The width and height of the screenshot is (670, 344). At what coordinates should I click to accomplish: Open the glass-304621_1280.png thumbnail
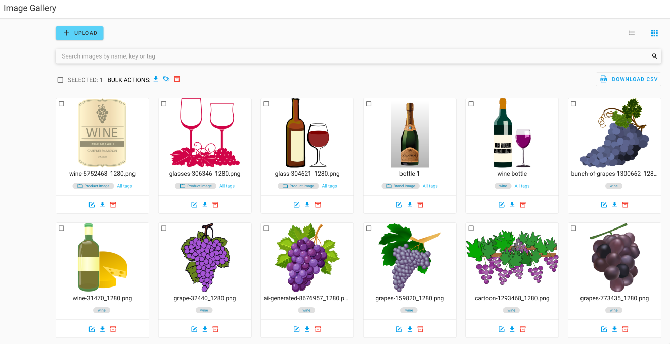tap(307, 133)
